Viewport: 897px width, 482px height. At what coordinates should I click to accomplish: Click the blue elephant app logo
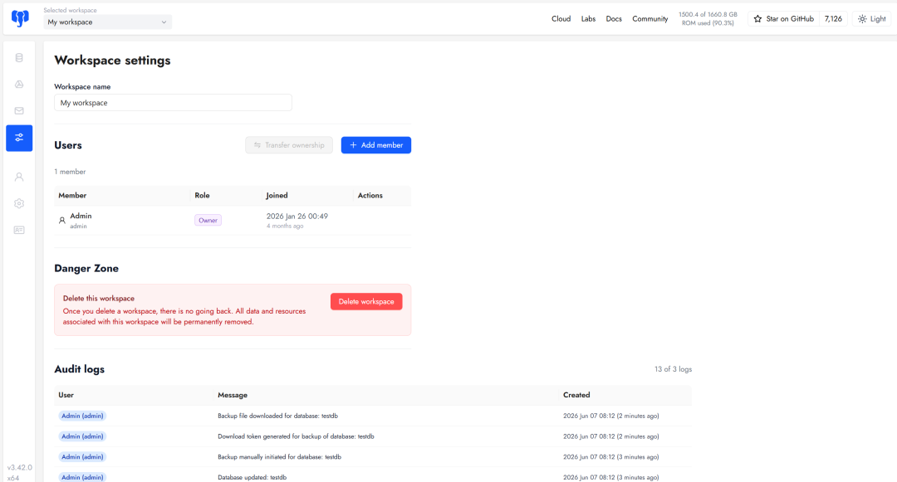click(x=20, y=18)
